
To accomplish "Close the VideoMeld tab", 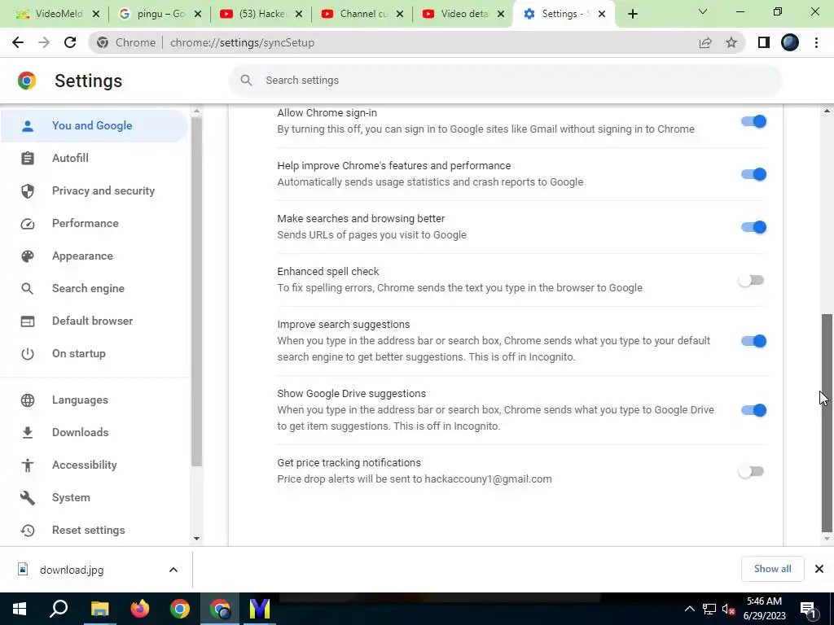I will click(96, 15).
